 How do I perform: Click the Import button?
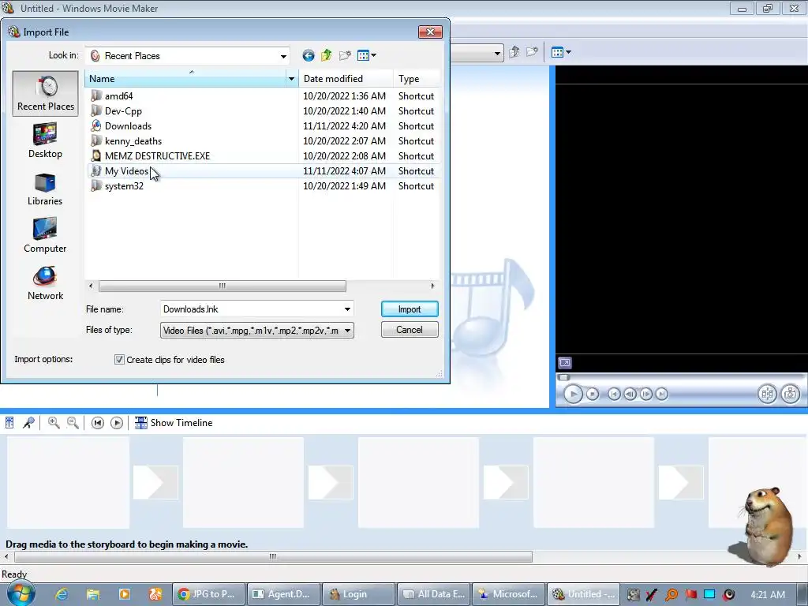click(410, 309)
